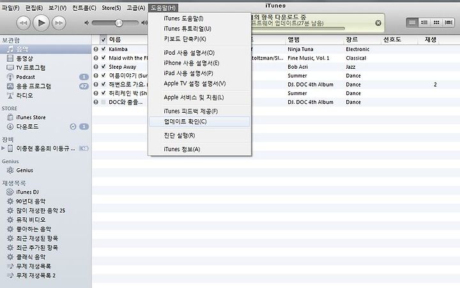The image size is (460, 288).
Task: Check the DOC와 춤을... song checkbox
Action: click(103, 102)
